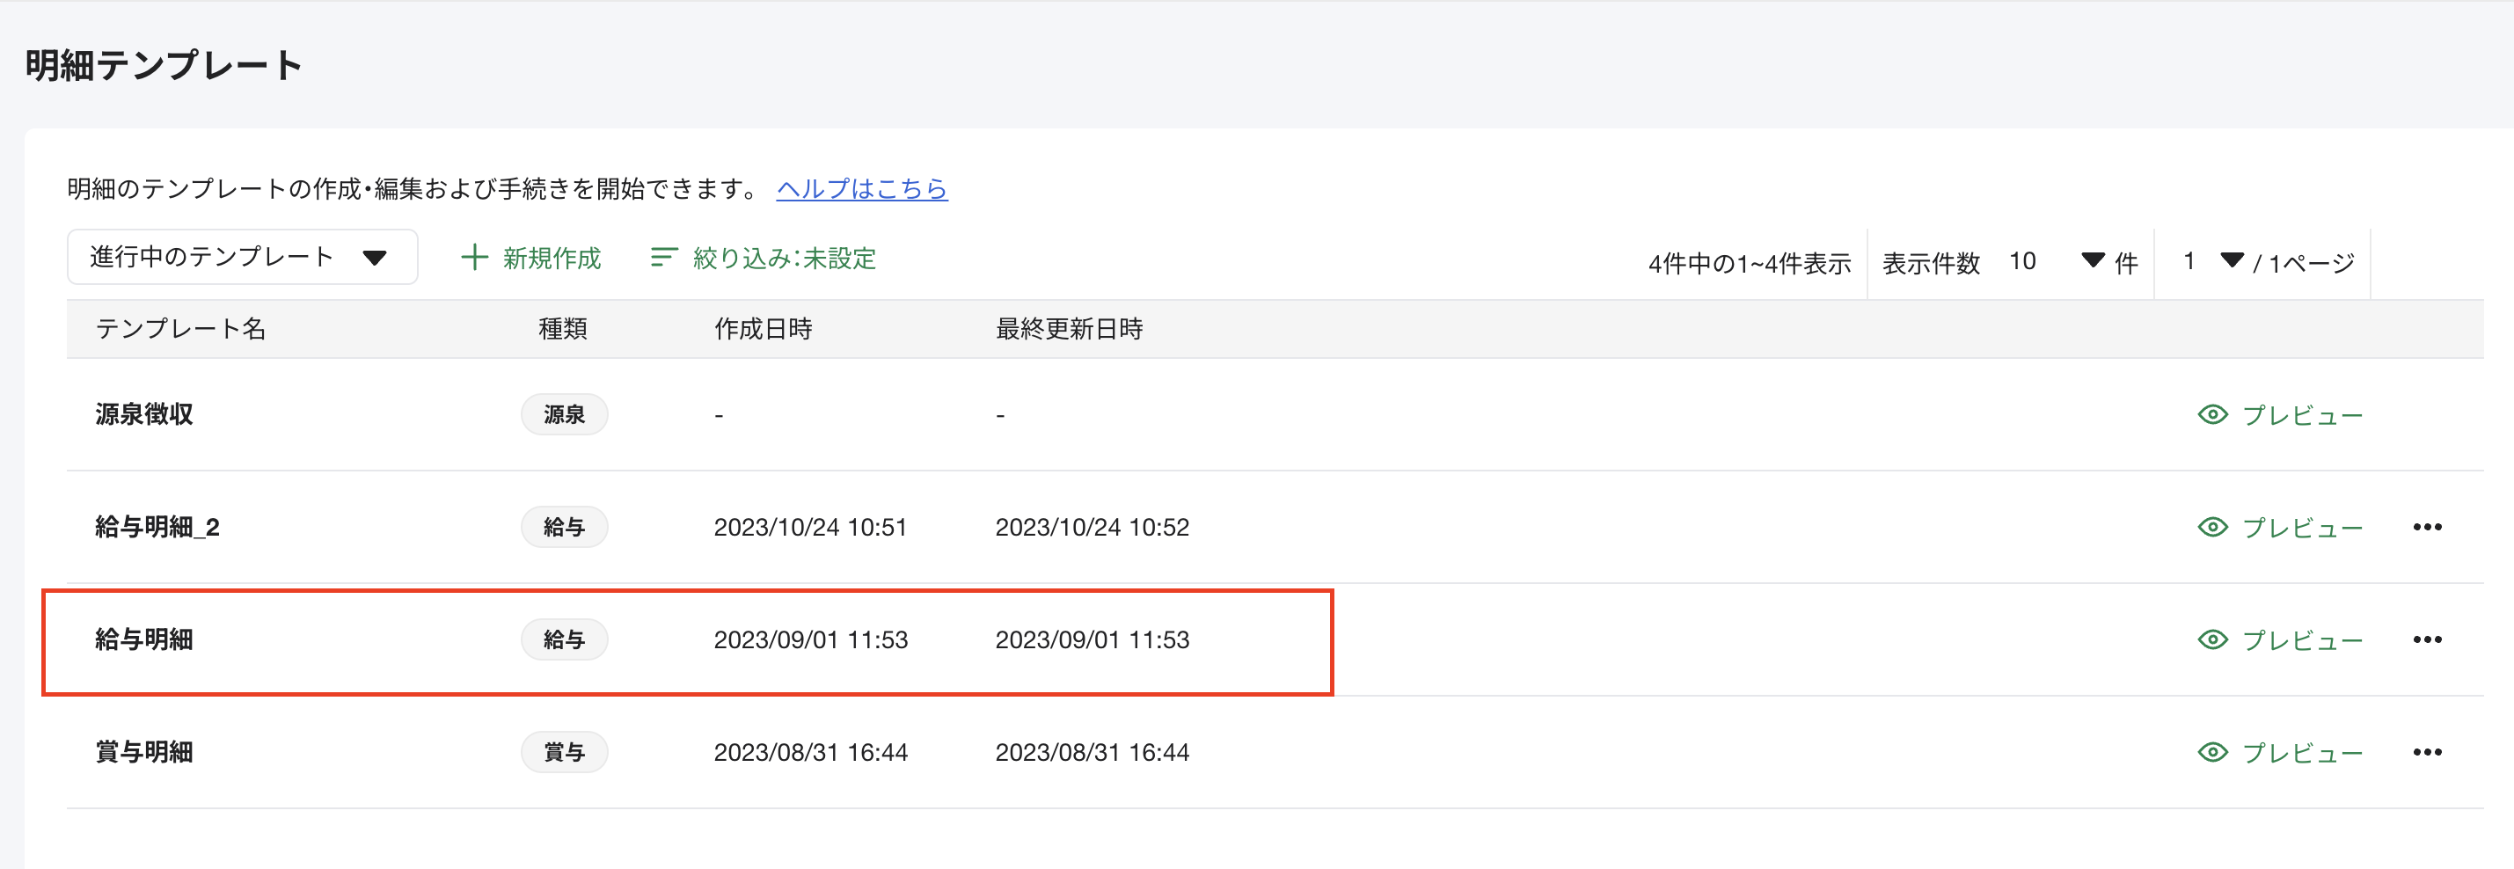The height and width of the screenshot is (869, 2514).
Task: Open the ヘルプはこちら help link
Action: tap(862, 187)
